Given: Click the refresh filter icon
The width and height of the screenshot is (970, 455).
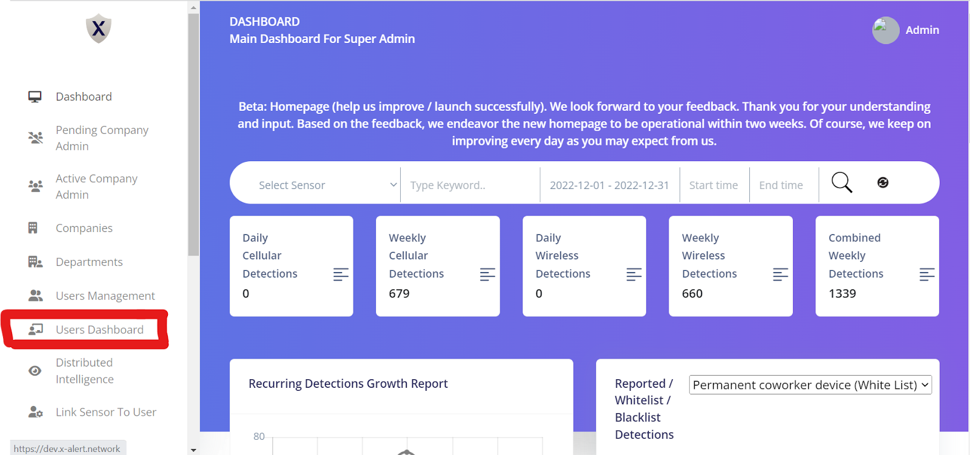Looking at the screenshot, I should click(x=883, y=182).
